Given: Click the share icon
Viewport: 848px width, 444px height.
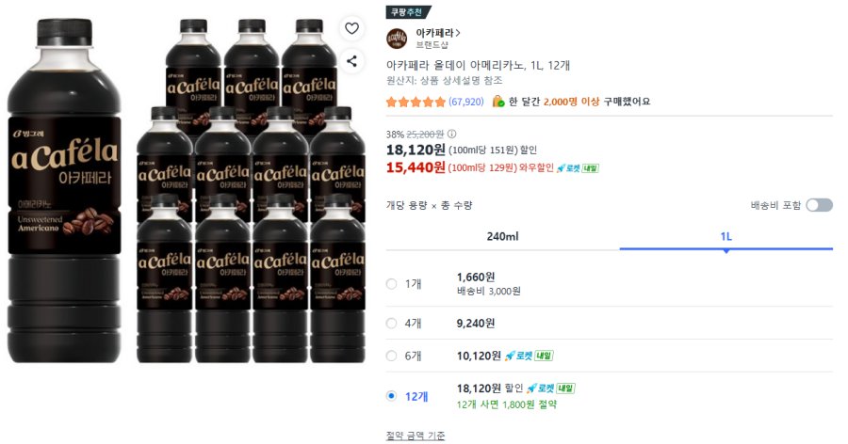Looking at the screenshot, I should click(351, 61).
